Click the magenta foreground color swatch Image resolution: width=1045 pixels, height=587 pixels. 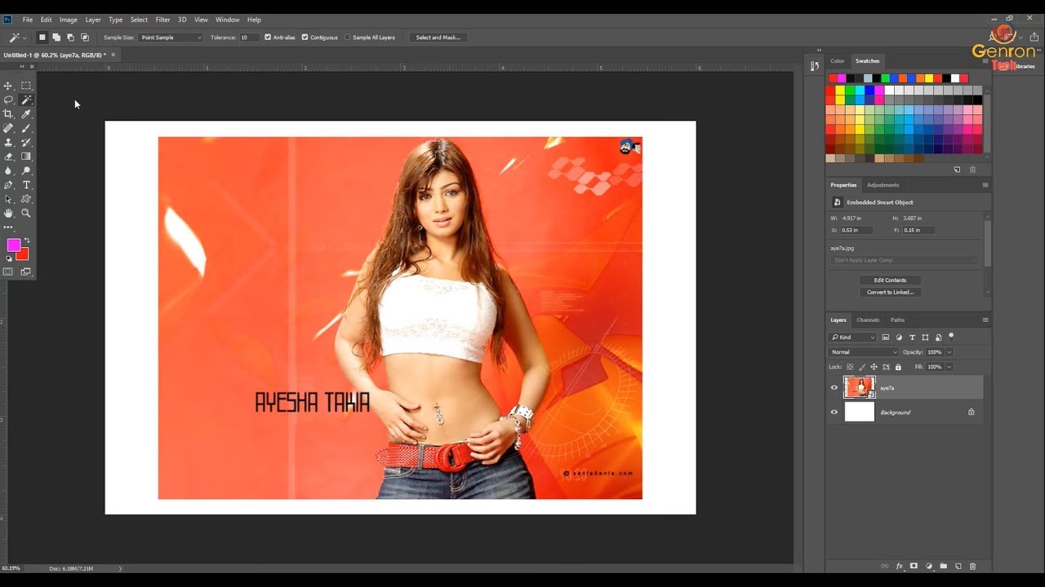(13, 245)
